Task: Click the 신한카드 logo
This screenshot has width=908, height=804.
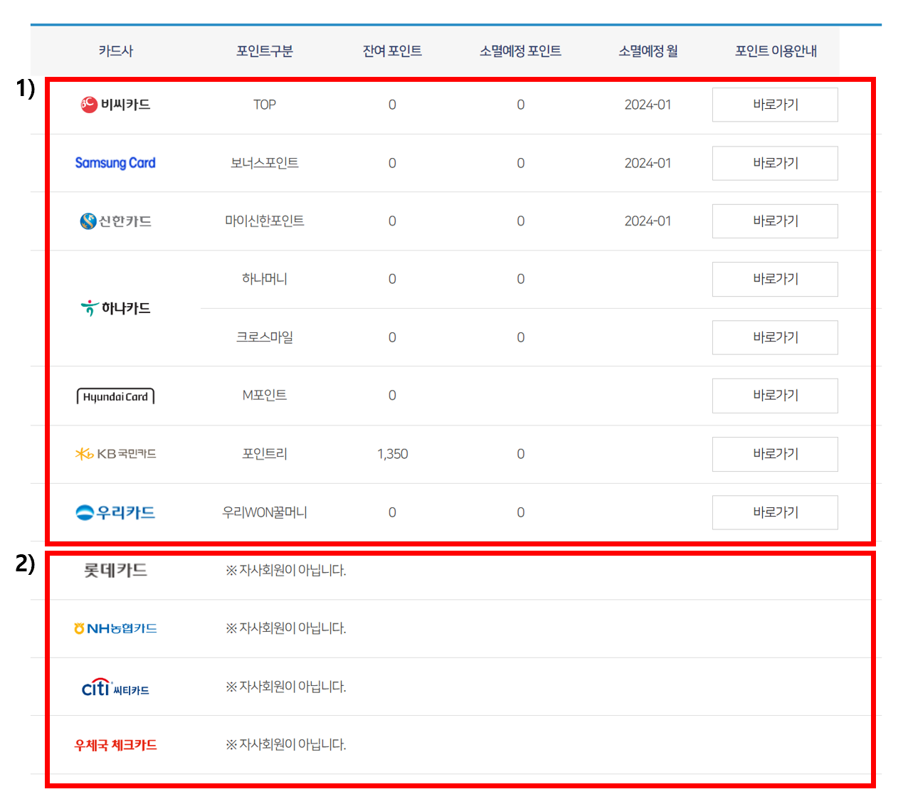Action: tap(115, 221)
